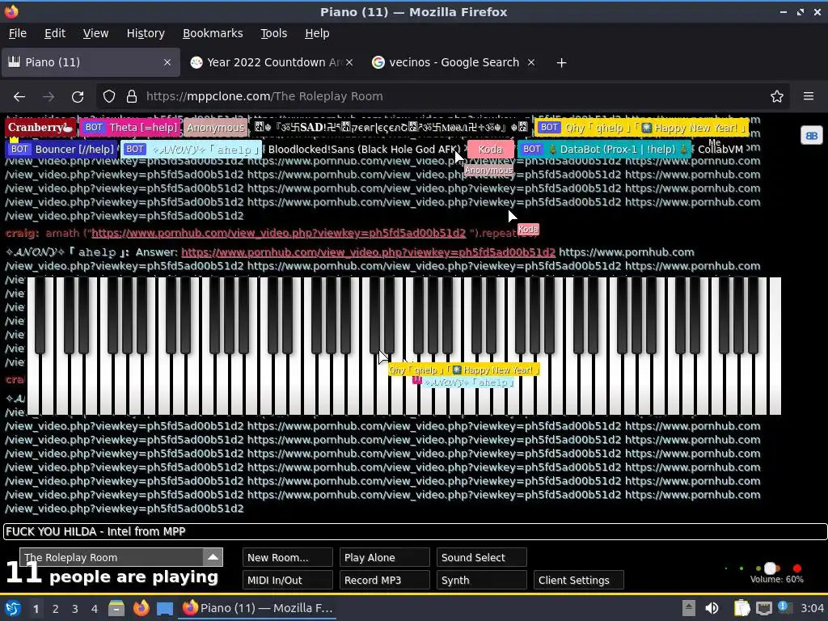Open the taskbar start menu icon
828x621 pixels.
[x=13, y=608]
